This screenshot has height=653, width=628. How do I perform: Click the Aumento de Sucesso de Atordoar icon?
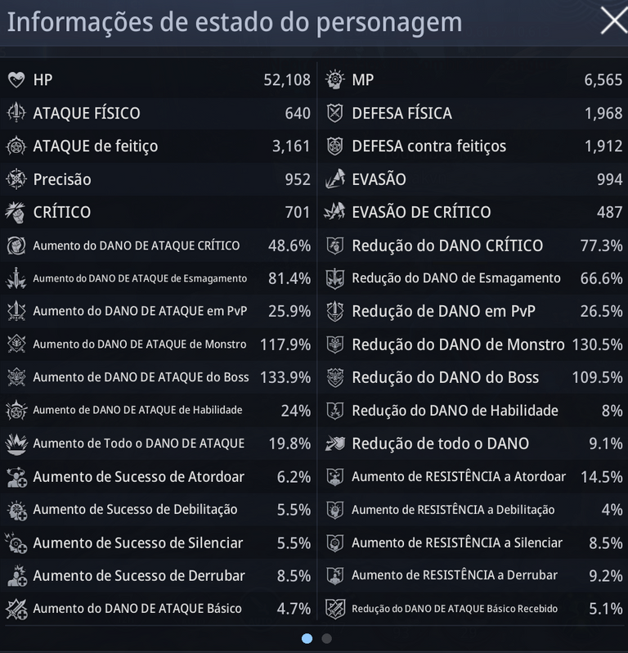[x=16, y=477]
